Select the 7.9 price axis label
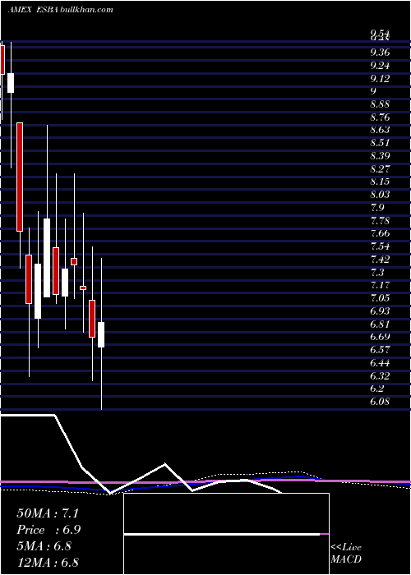 point(376,208)
